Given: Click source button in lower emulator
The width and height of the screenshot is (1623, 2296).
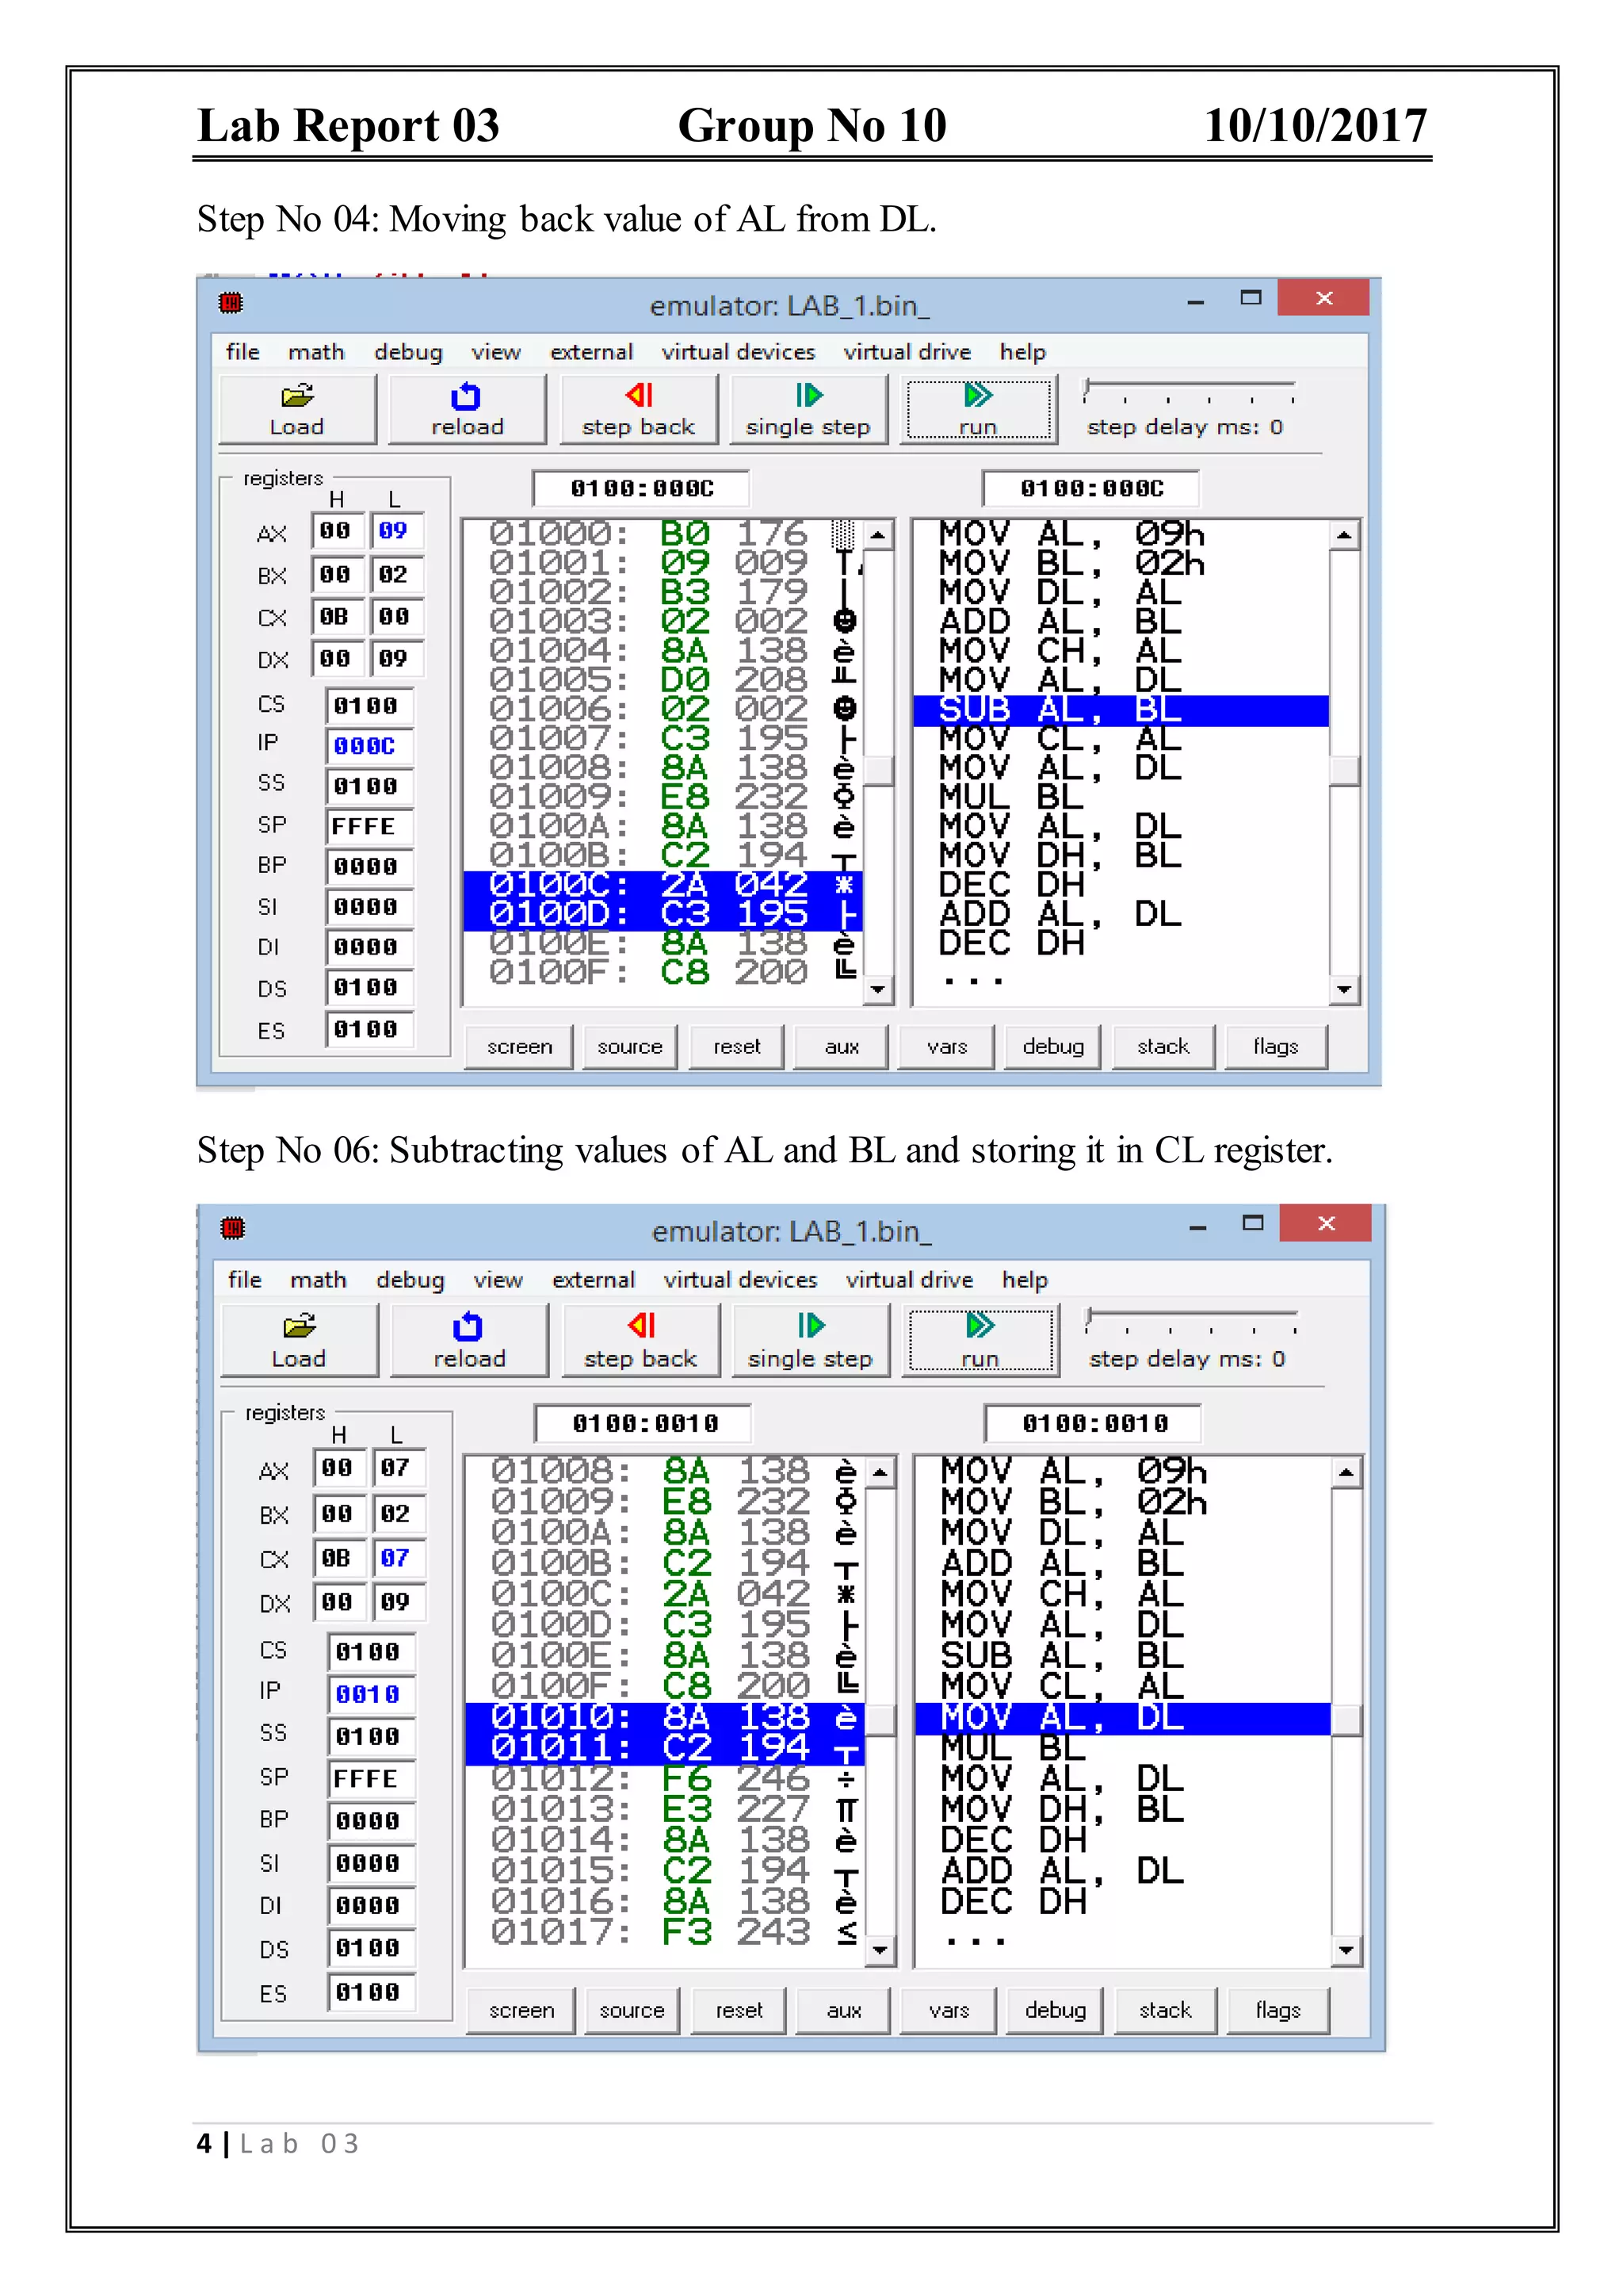Looking at the screenshot, I should pos(632,2011).
